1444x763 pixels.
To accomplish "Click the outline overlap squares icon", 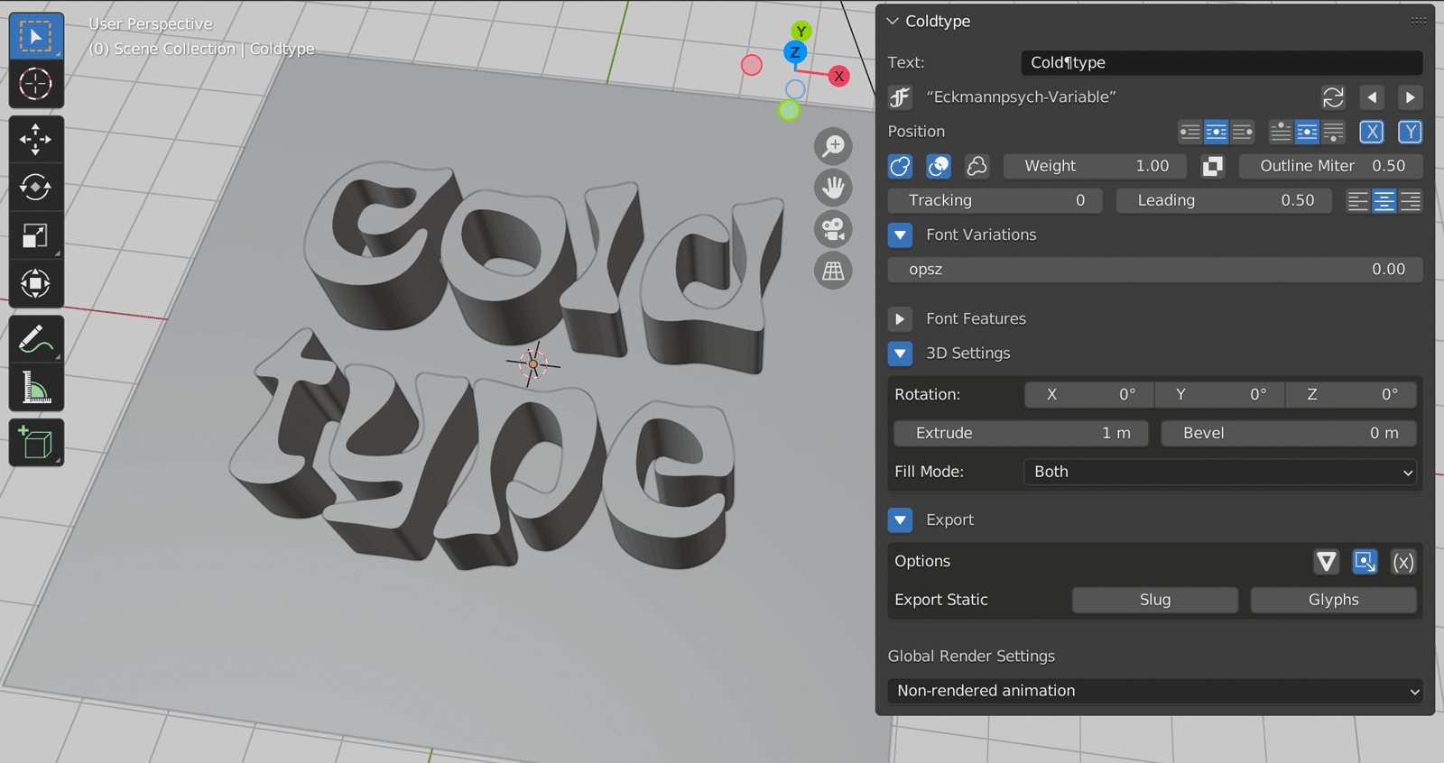I will 1212,166.
